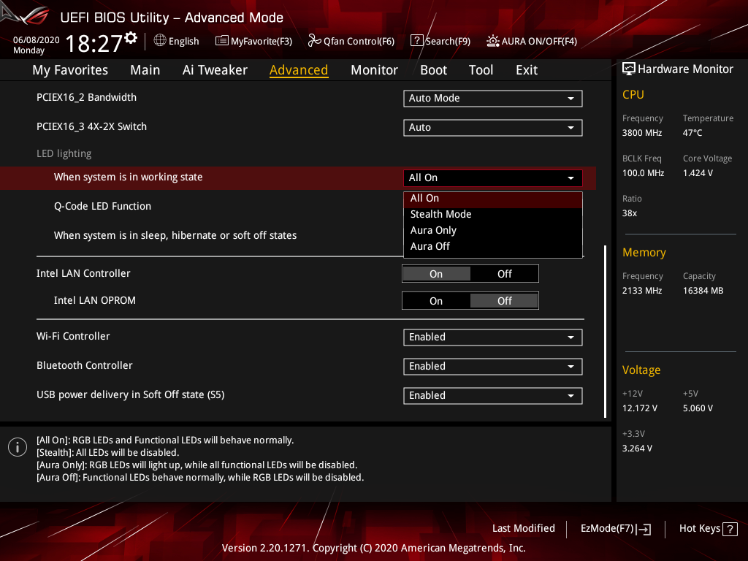Set Intel LAN OPROM to Off

(504, 301)
